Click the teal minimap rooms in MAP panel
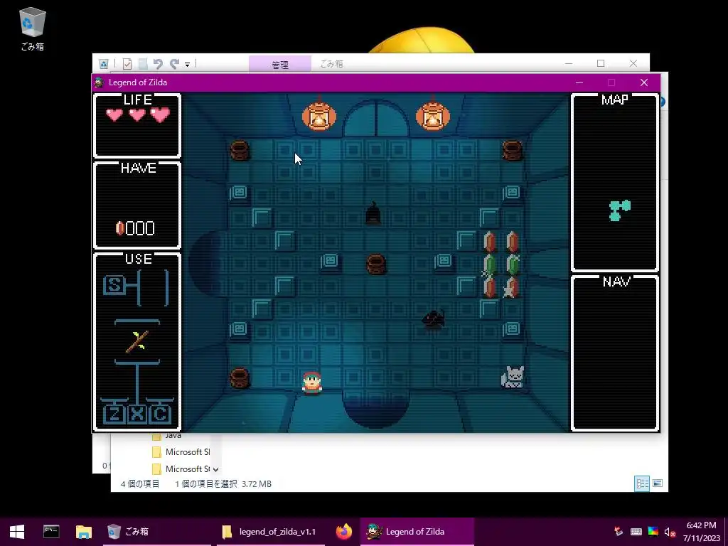The height and width of the screenshot is (546, 728). tap(619, 210)
